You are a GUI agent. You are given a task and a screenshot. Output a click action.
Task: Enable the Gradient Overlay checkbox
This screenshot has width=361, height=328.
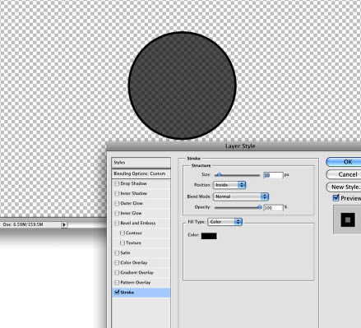point(117,273)
